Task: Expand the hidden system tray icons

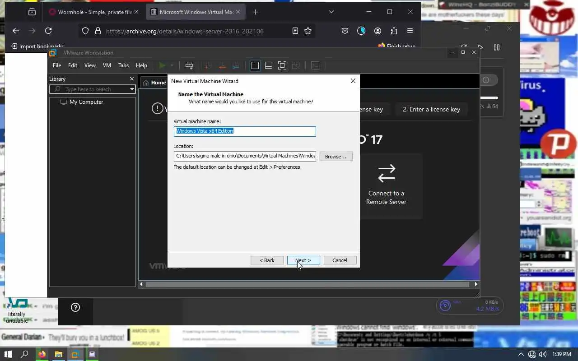Action: tap(521, 354)
